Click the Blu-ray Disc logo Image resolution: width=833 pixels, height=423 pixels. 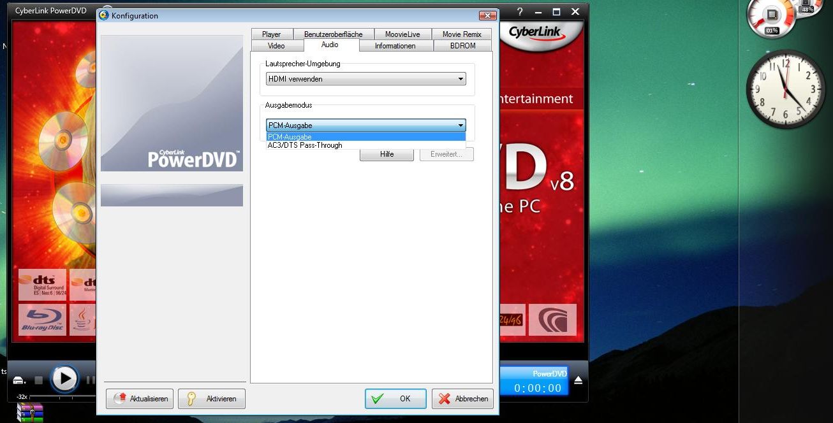(43, 320)
